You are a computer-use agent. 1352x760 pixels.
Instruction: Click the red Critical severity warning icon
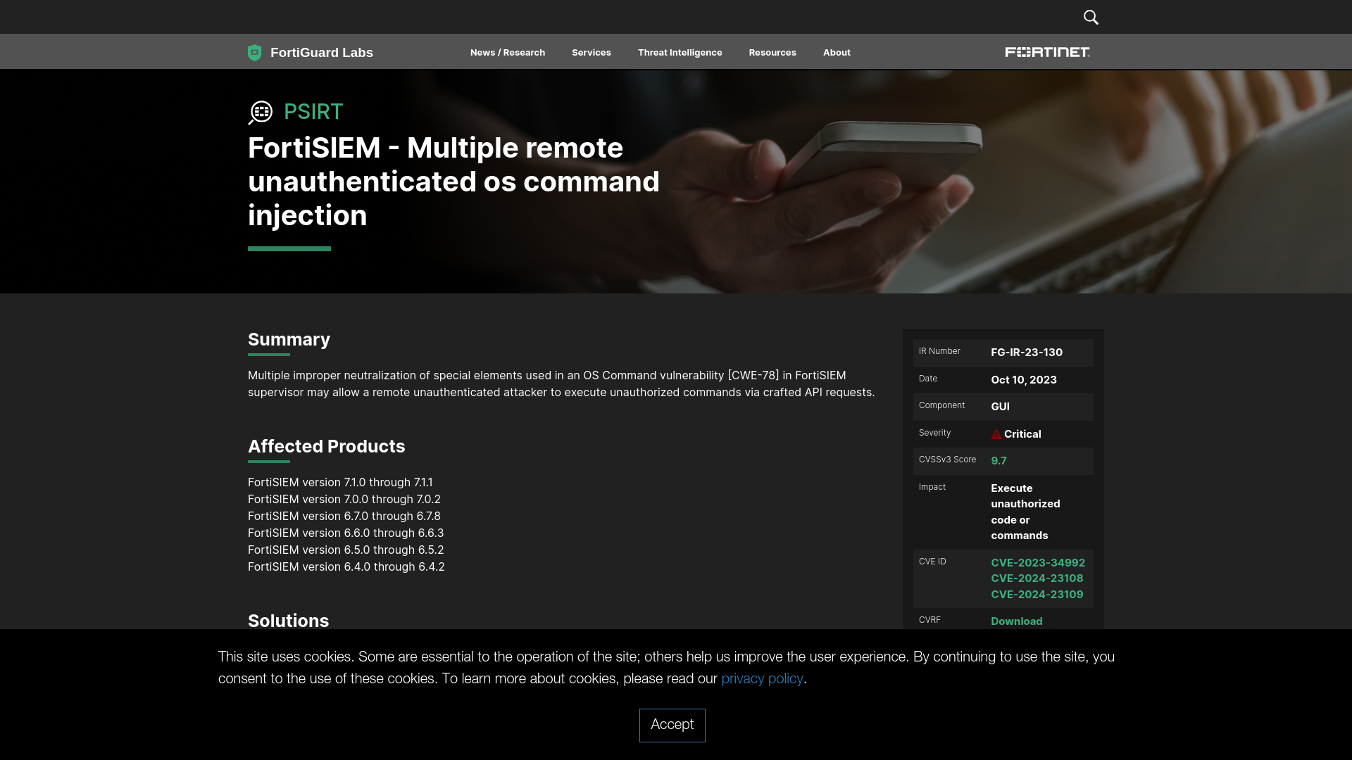[996, 434]
